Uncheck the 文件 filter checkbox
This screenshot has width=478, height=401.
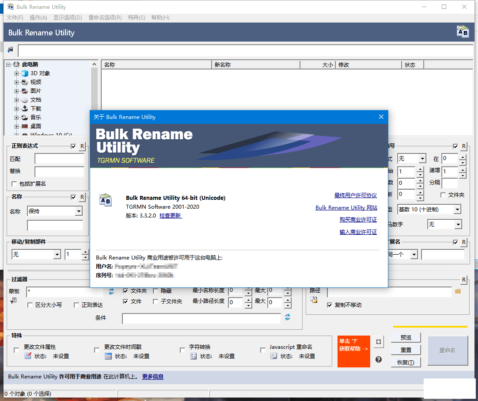(125, 302)
